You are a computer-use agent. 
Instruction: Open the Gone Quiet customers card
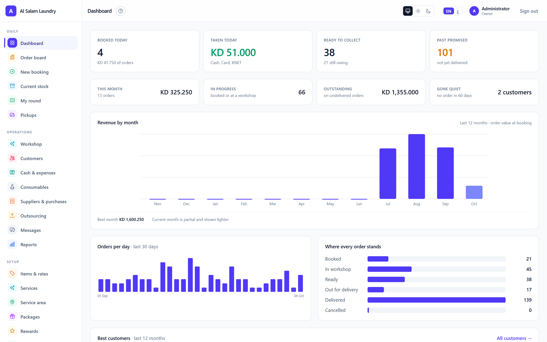point(484,92)
